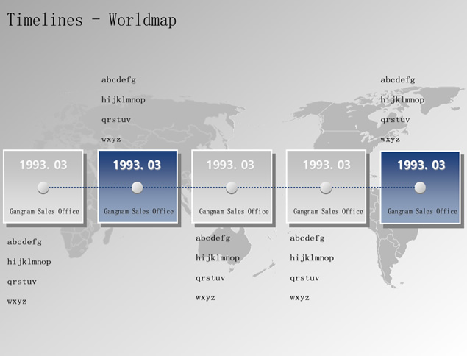
Task: Click "qrstuv" text below the third box
Action: pyautogui.click(x=210, y=278)
